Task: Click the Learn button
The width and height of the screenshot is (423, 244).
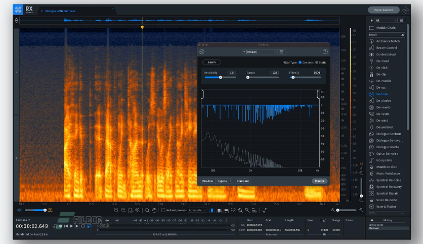Action: pyautogui.click(x=212, y=62)
